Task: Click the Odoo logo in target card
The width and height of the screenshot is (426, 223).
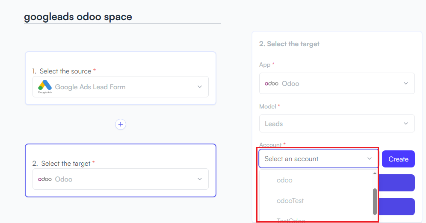Action: pos(45,179)
